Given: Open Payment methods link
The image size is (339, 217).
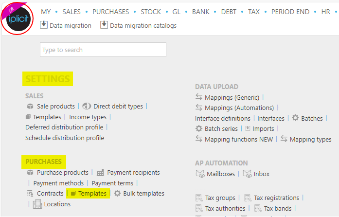Looking at the screenshot, I should pos(58,183).
